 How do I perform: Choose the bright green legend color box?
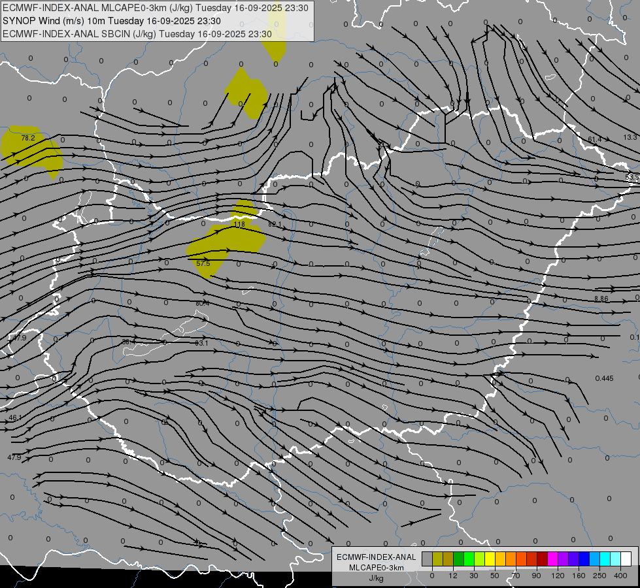[x=469, y=559]
